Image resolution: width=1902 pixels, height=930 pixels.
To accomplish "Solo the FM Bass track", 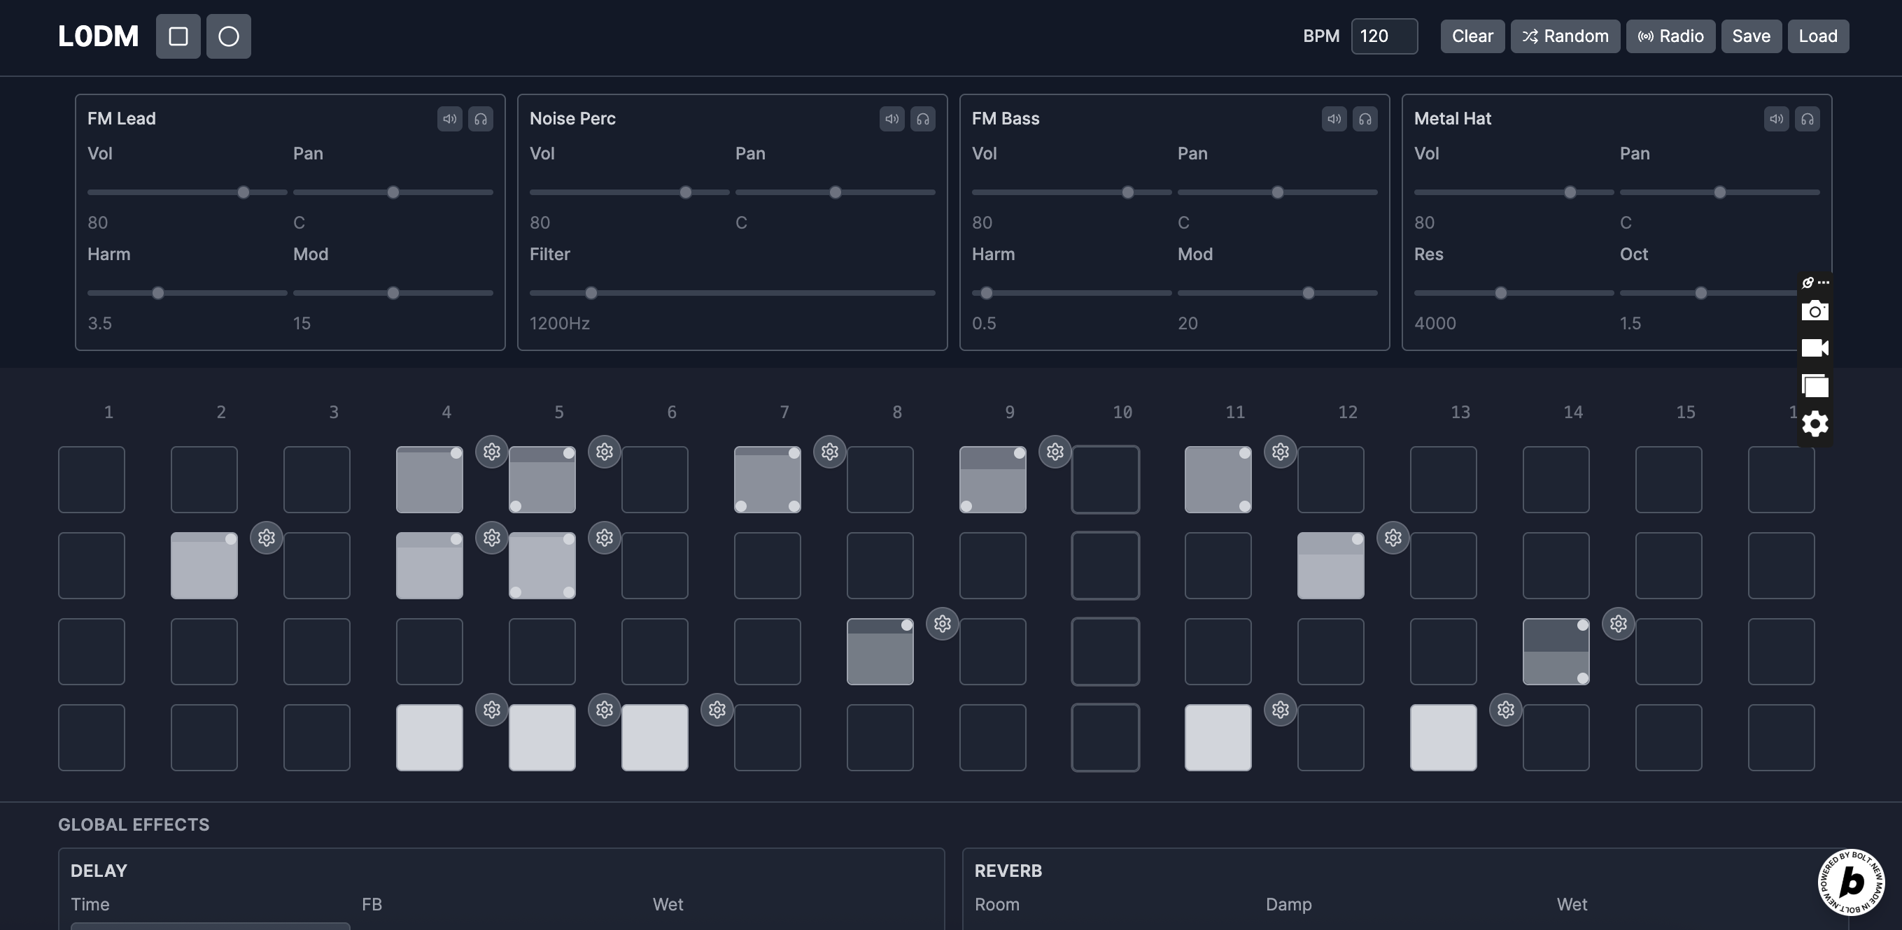I will click(1365, 119).
